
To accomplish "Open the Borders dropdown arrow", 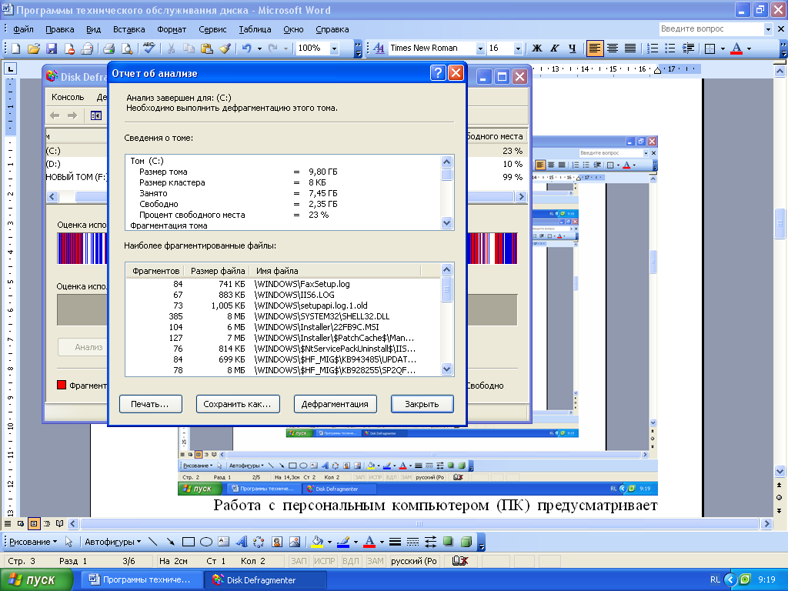I will [723, 48].
